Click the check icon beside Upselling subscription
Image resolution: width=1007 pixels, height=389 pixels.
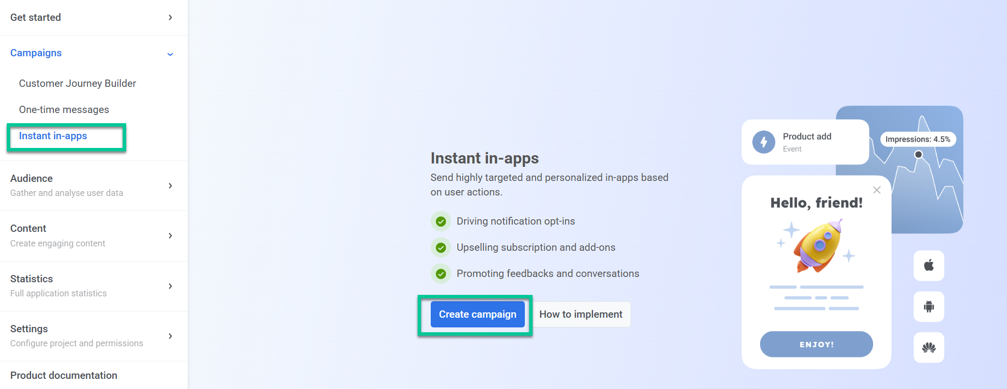(441, 248)
